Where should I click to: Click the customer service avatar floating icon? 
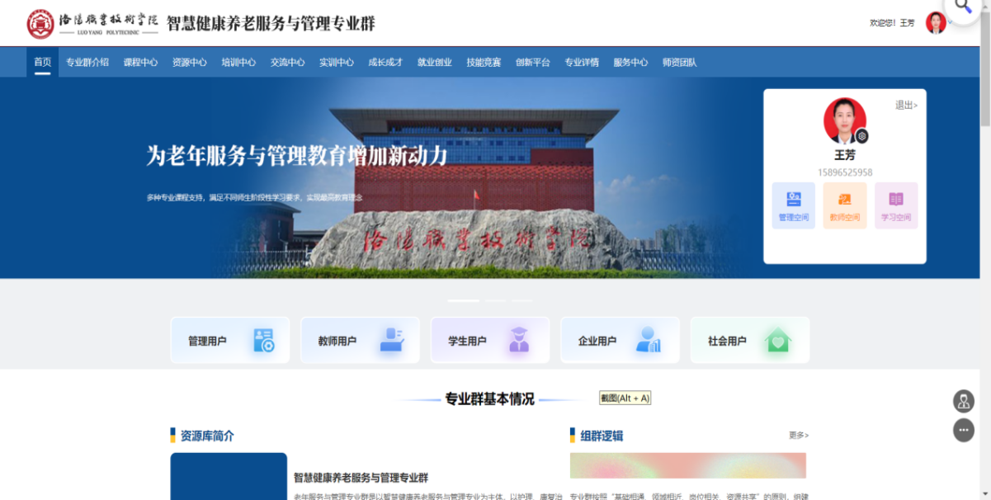pyautogui.click(x=963, y=402)
